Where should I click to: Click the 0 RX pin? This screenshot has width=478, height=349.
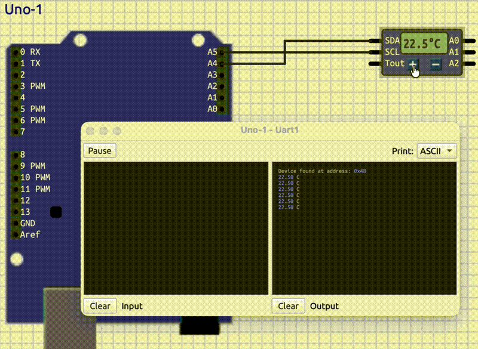click(x=15, y=52)
